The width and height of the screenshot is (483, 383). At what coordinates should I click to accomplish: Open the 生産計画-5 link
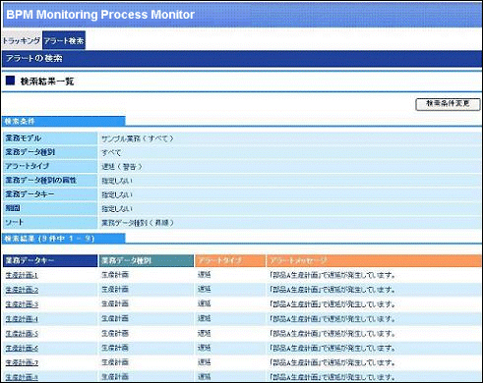(x=22, y=334)
